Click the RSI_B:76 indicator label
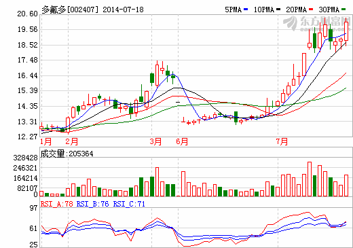The height and width of the screenshot is (248, 353). (x=93, y=204)
